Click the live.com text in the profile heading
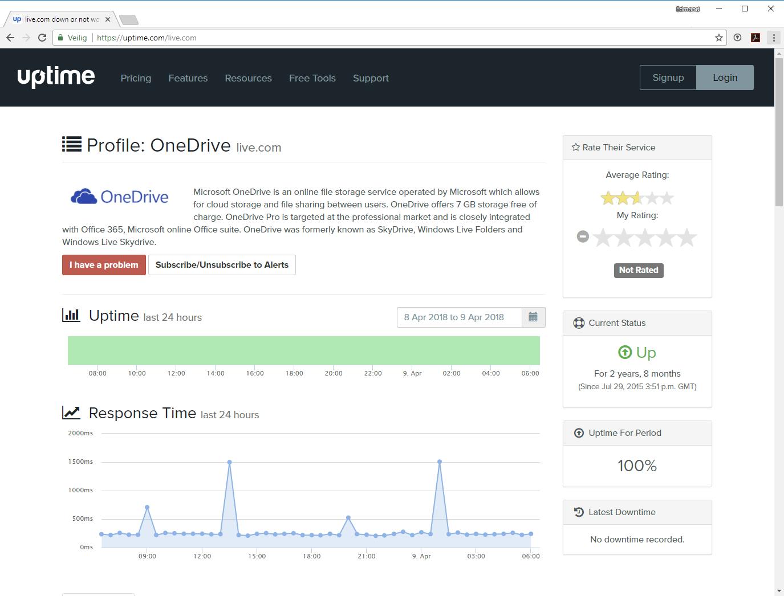Image resolution: width=784 pixels, height=596 pixels. tap(259, 148)
